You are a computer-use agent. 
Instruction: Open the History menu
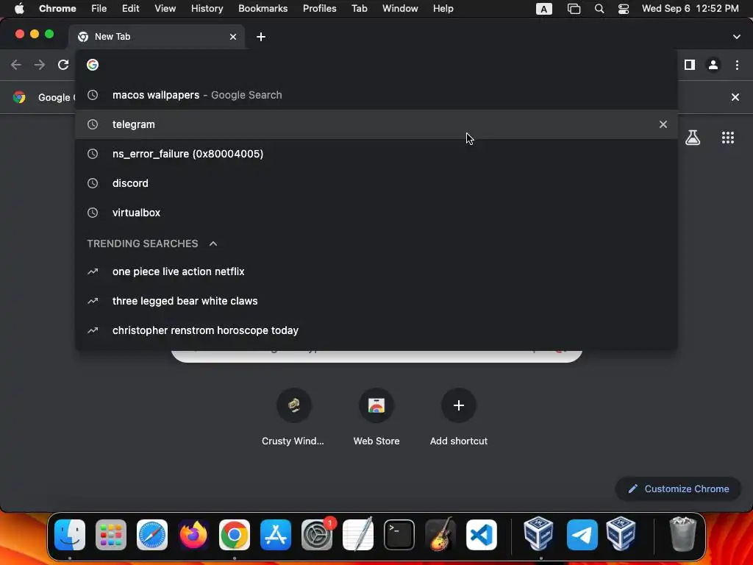point(207,9)
